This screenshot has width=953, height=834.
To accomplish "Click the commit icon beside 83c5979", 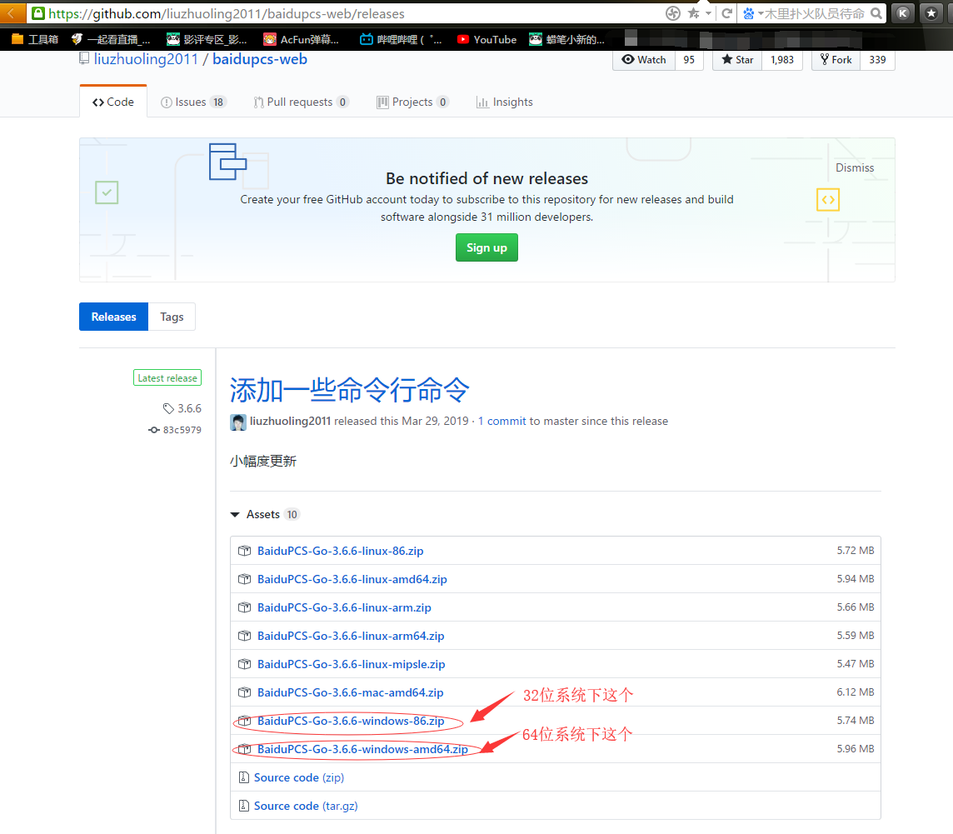I will click(154, 430).
